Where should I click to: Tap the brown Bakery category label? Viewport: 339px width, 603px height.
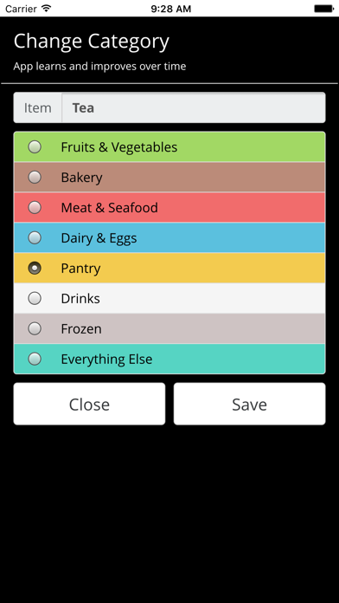82,178
